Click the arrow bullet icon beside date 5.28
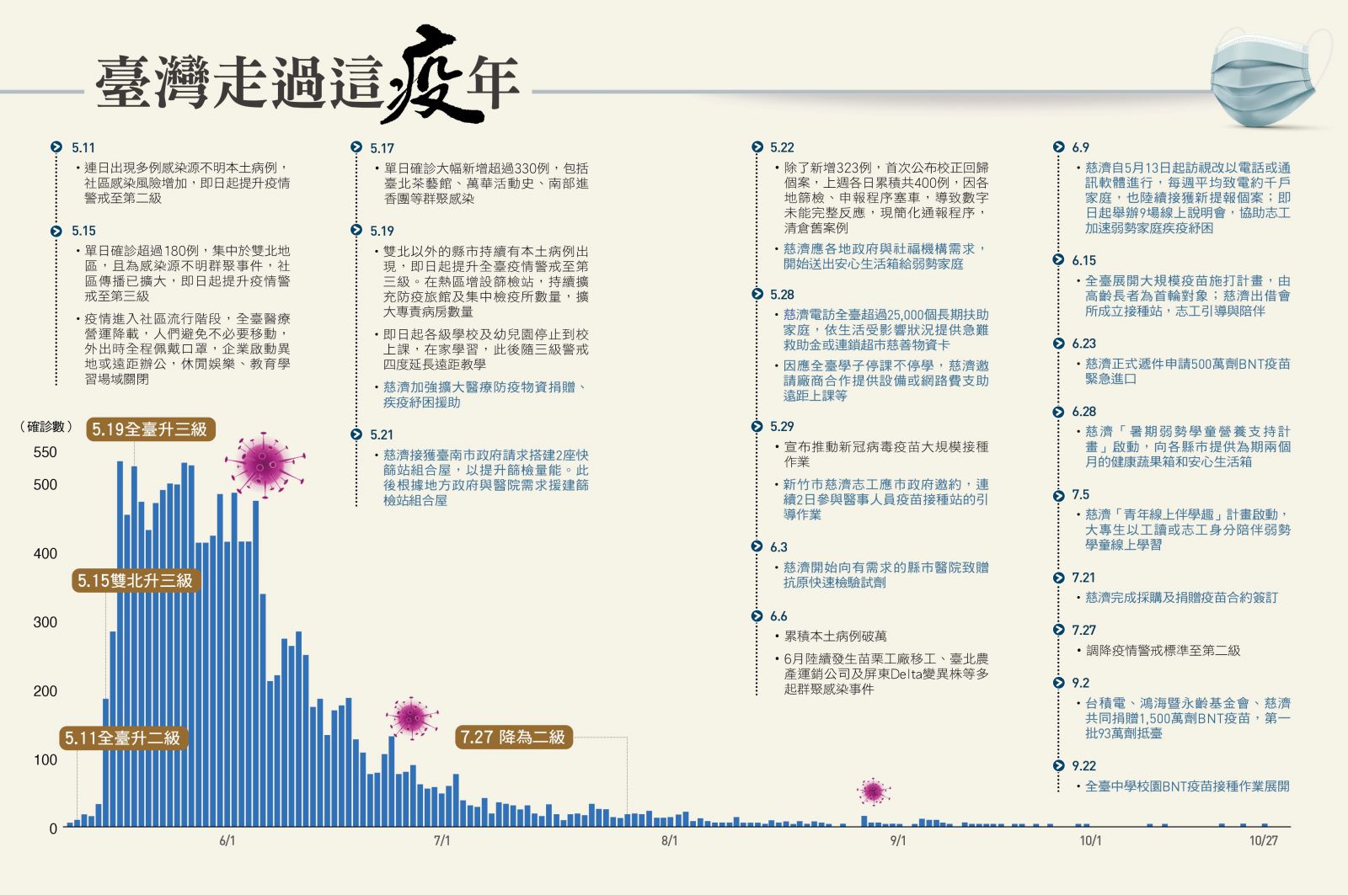 pos(757,295)
